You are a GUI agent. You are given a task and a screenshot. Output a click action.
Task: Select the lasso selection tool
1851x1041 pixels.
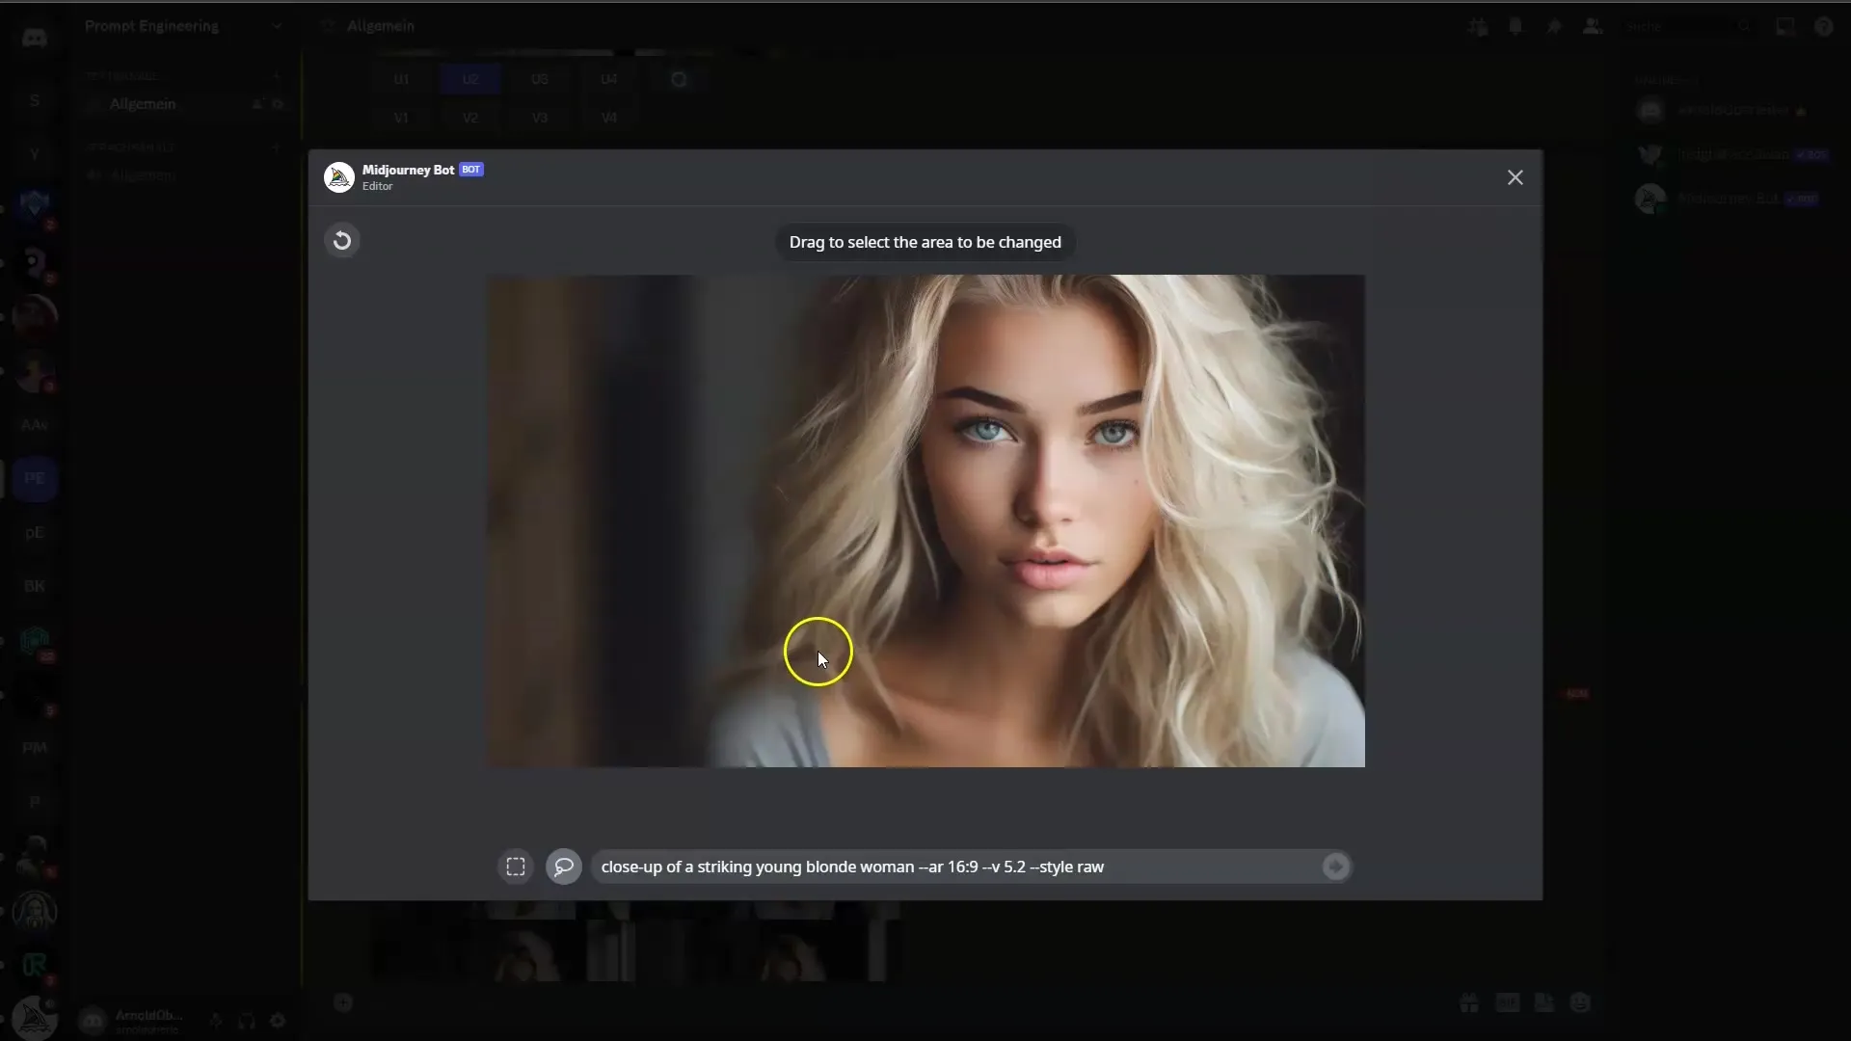564,867
